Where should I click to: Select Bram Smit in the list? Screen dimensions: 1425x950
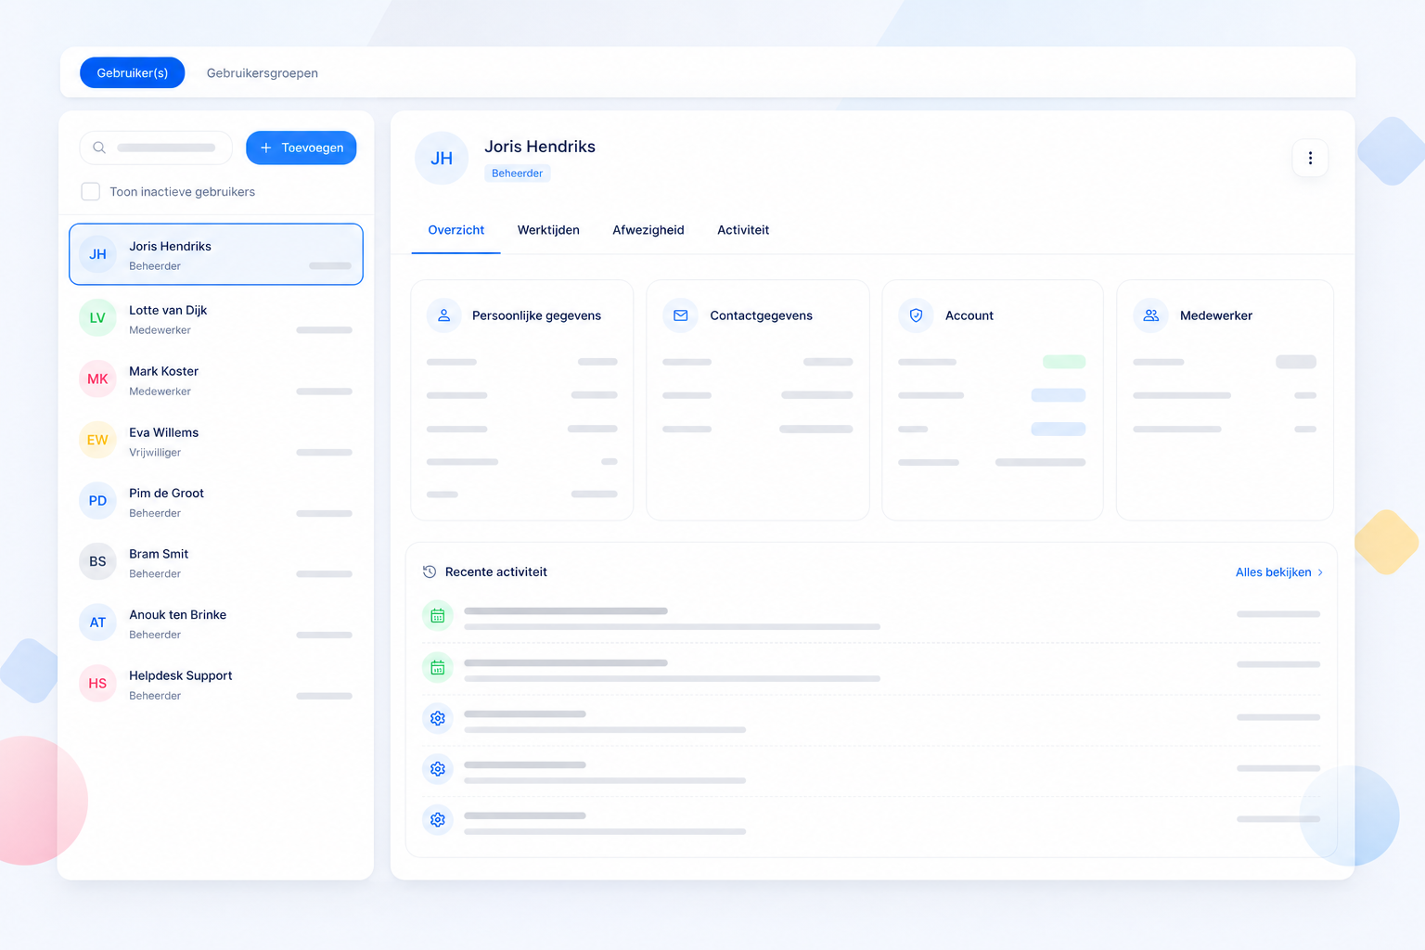(216, 561)
